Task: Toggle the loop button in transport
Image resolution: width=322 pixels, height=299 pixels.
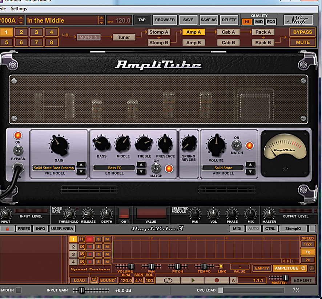Action: [168, 280]
